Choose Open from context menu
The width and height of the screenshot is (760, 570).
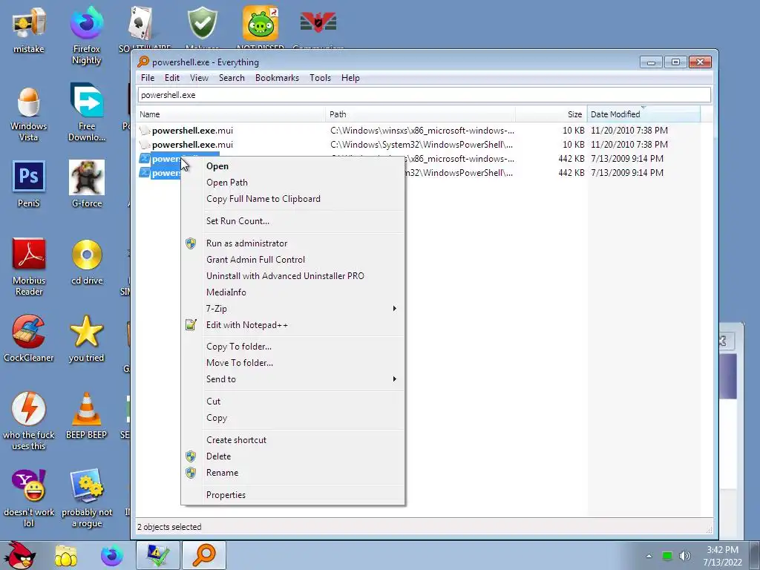(x=293, y=166)
